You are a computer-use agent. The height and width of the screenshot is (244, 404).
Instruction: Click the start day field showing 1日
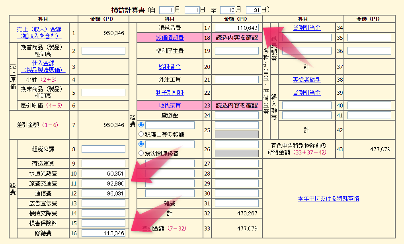click(x=192, y=10)
